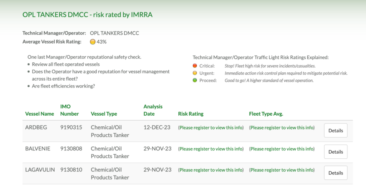
Task: Click the Fleet Type Avg. column header
Action: [x=266, y=114]
